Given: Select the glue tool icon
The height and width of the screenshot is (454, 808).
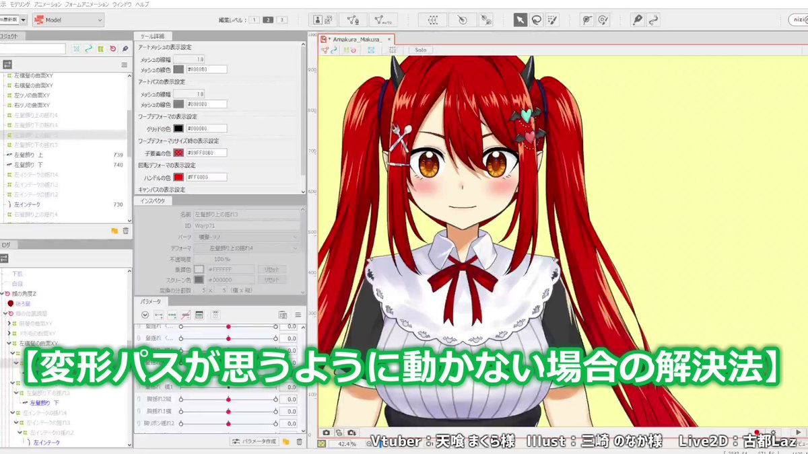Looking at the screenshot, I should coord(587,20).
